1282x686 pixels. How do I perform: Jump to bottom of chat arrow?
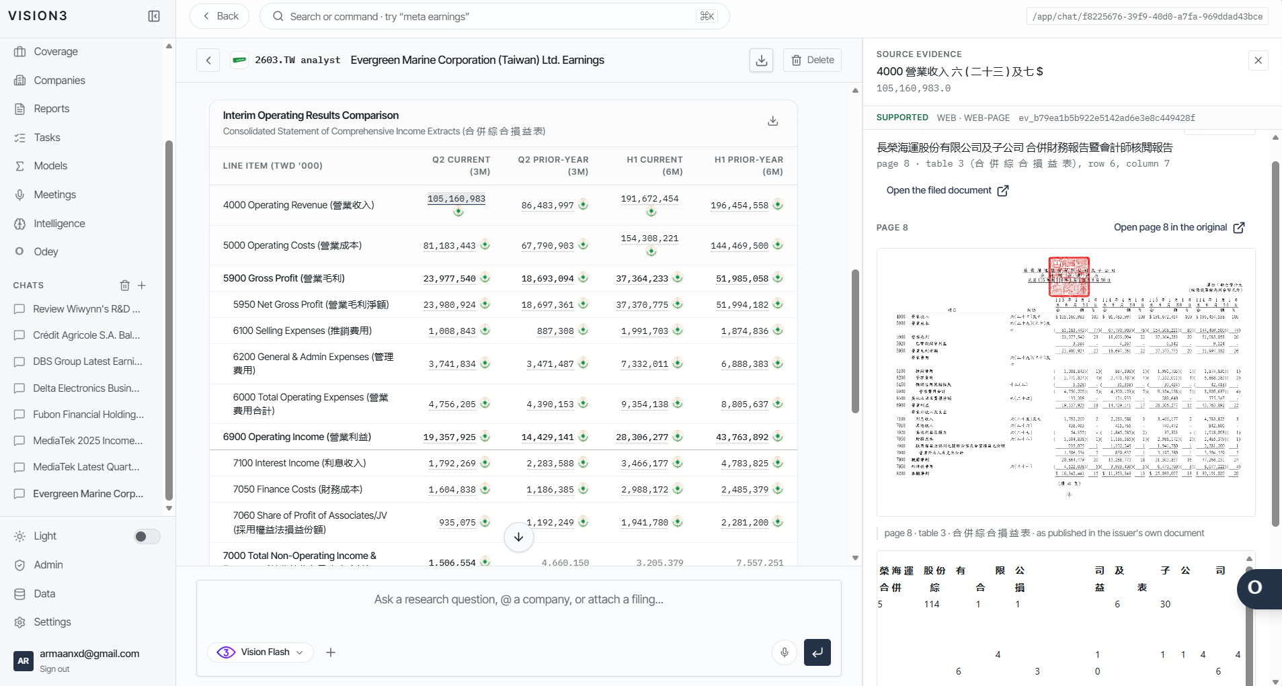tap(519, 537)
